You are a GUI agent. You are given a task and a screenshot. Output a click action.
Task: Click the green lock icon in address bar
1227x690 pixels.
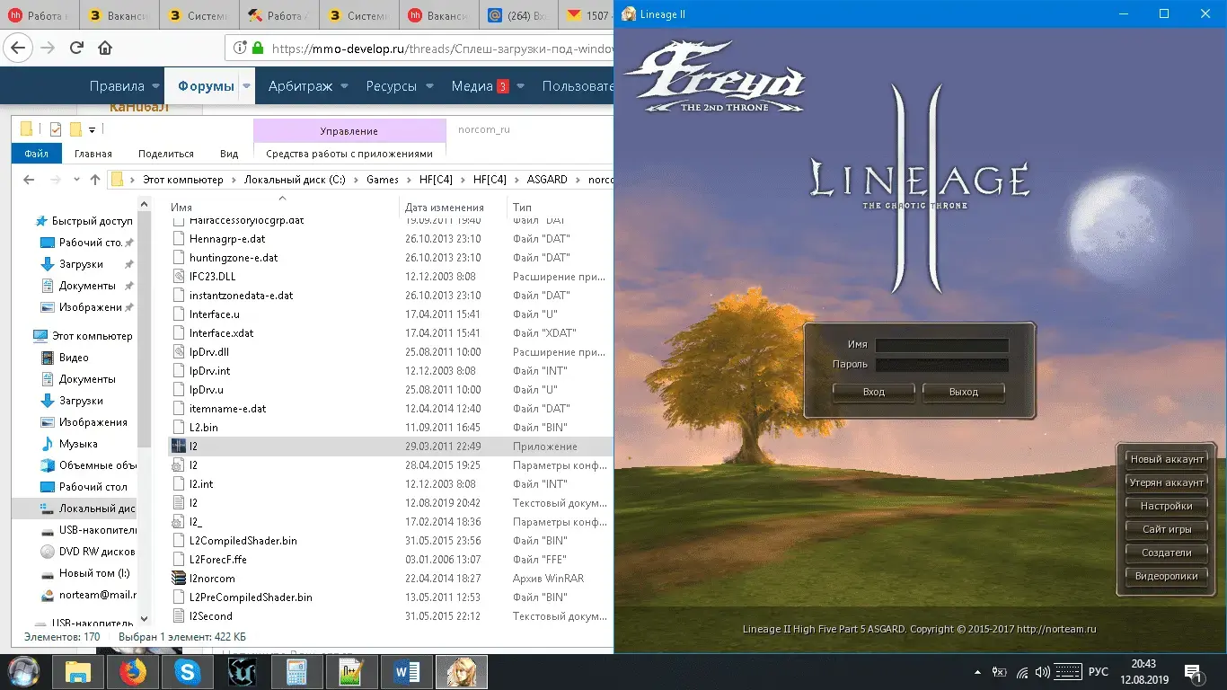259,49
